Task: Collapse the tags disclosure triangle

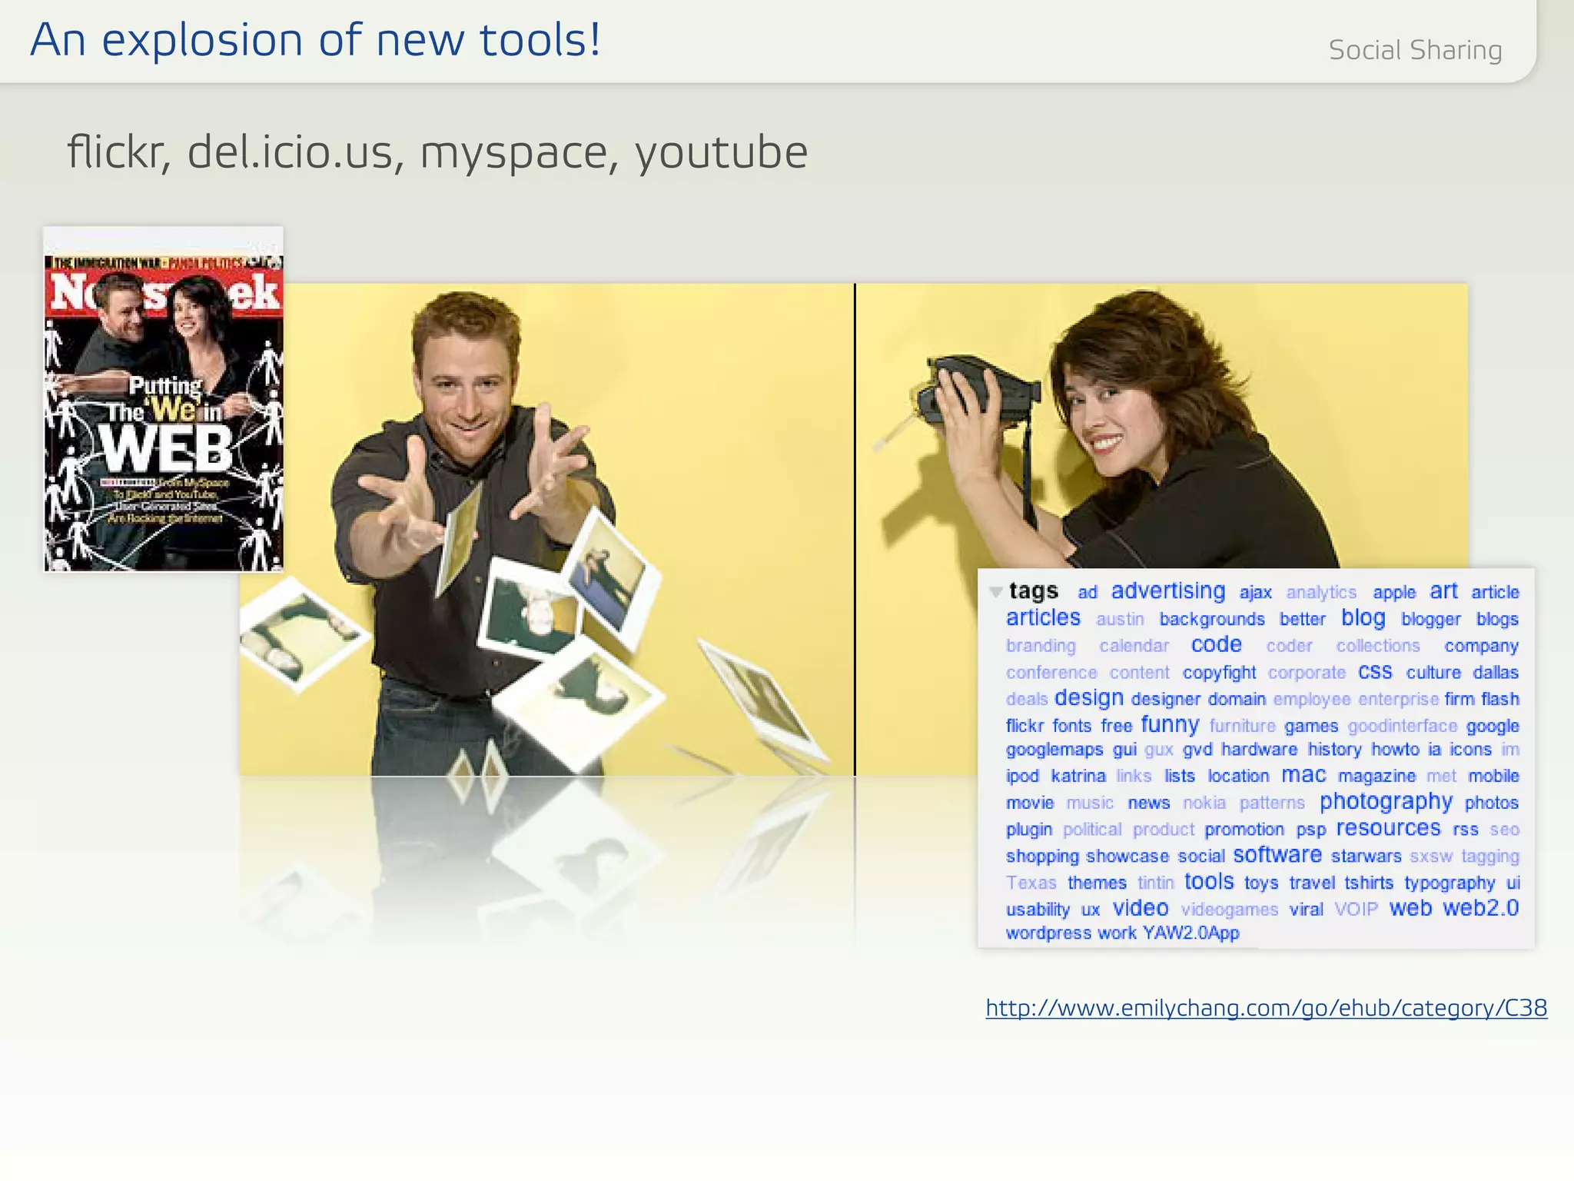Action: 996,592
